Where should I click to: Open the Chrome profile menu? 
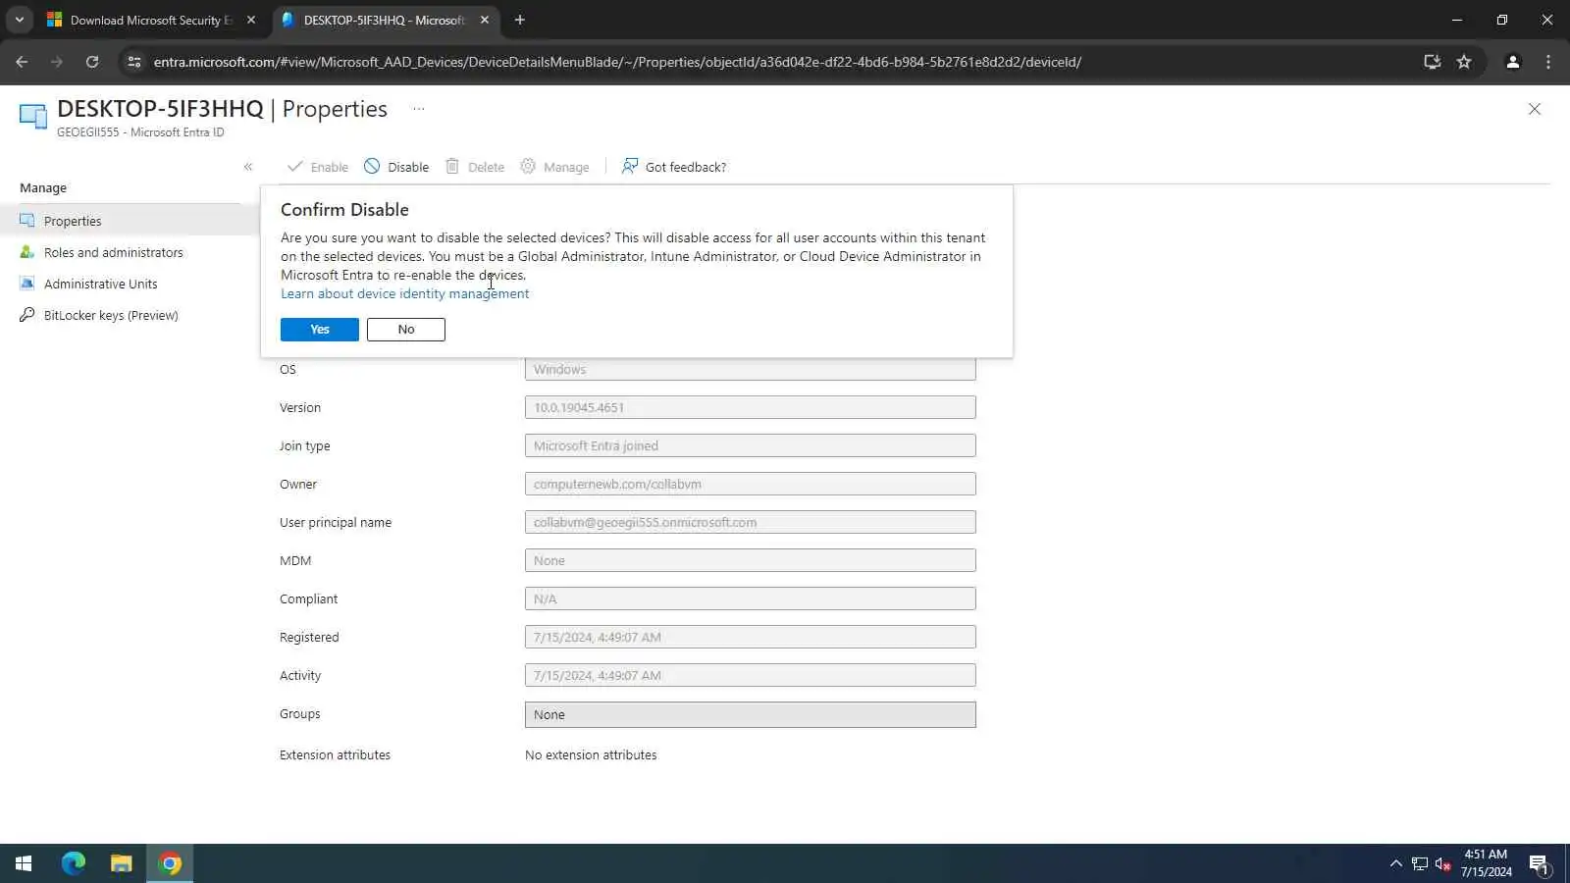pyautogui.click(x=1513, y=62)
